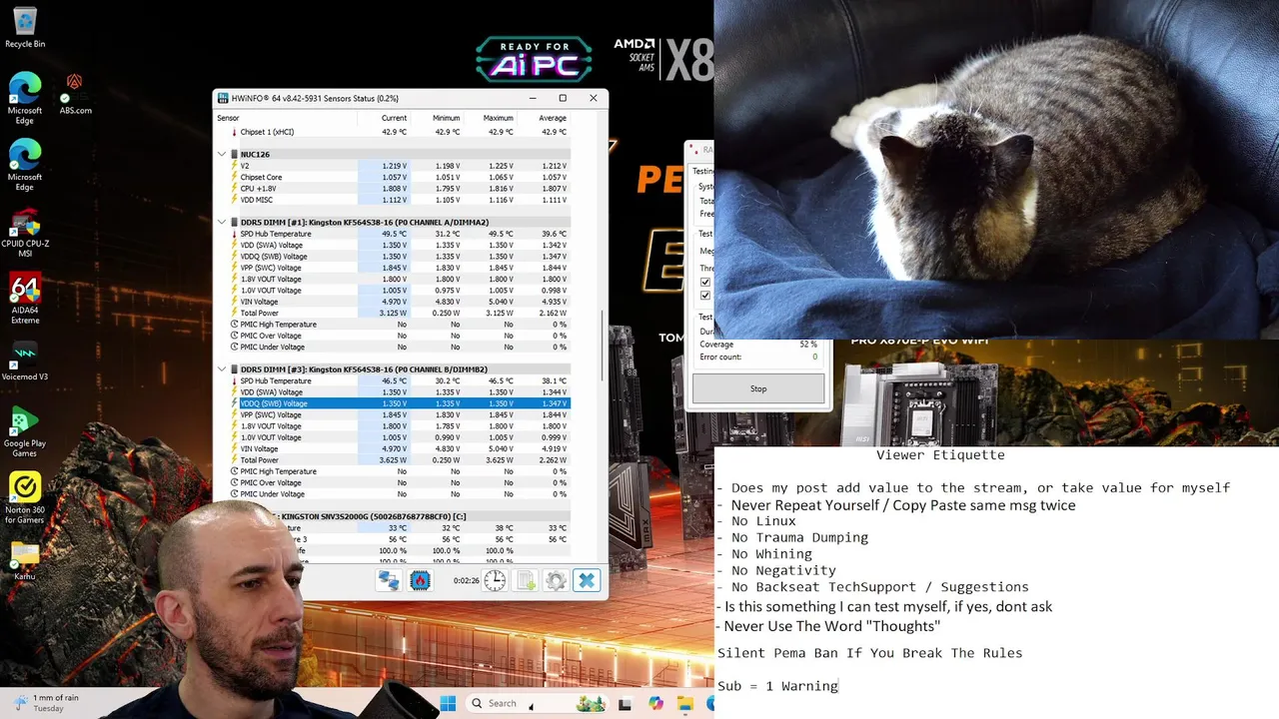
Task: Open Google Play Games desktop icon
Action: coord(25,432)
